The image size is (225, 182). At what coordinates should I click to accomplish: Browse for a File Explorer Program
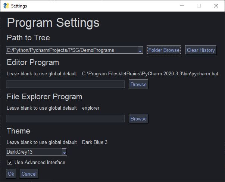(138, 119)
